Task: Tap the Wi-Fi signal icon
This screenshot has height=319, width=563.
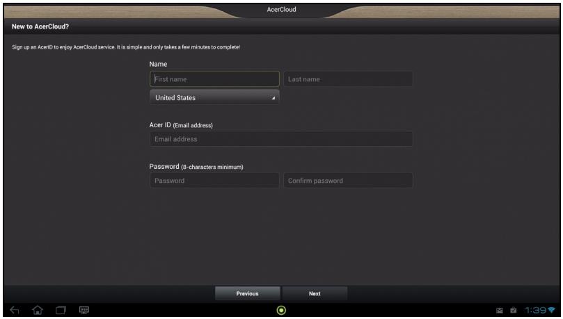Action: tap(551, 310)
